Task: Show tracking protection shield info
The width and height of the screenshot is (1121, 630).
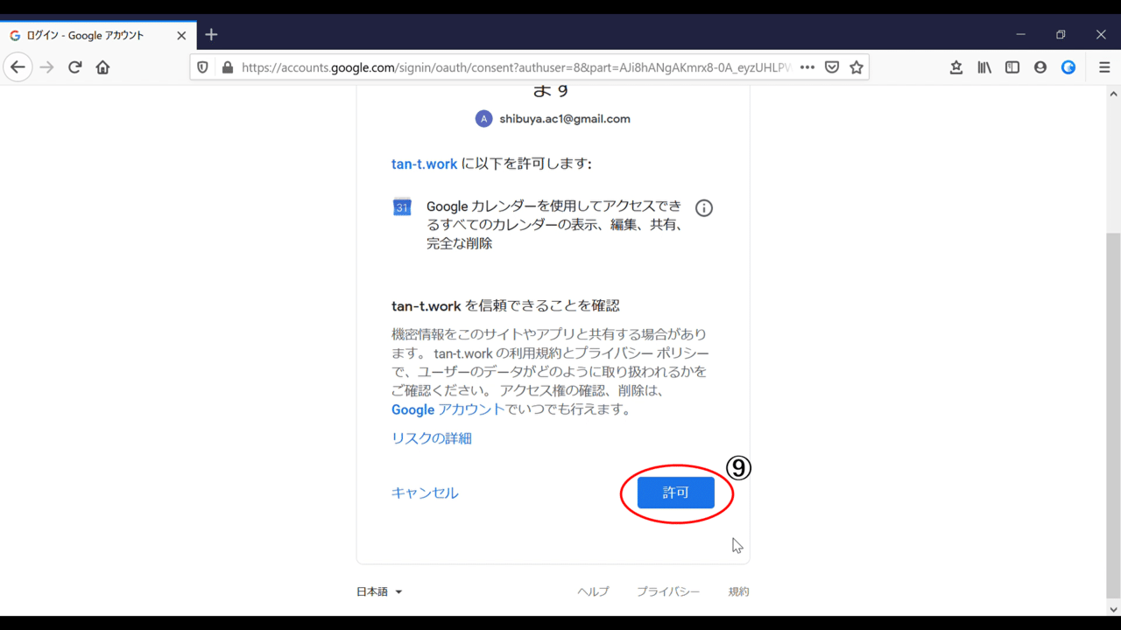Action: tap(203, 67)
